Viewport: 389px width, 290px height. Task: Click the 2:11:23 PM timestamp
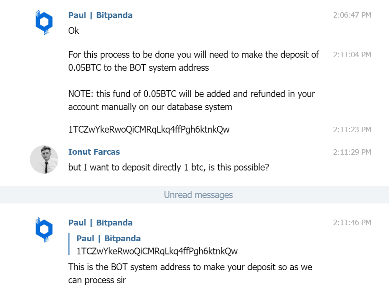pos(352,129)
